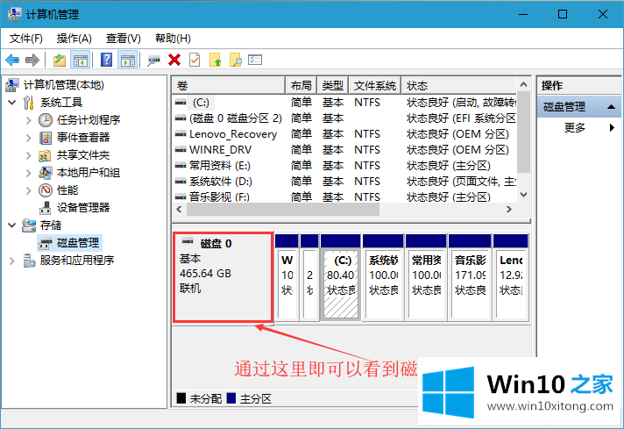Select the (C:) volume row
The image size is (624, 429).
coord(344,103)
